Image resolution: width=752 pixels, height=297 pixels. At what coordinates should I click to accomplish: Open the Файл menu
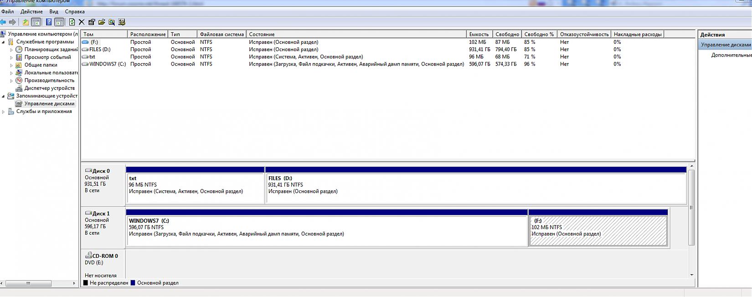8,11
